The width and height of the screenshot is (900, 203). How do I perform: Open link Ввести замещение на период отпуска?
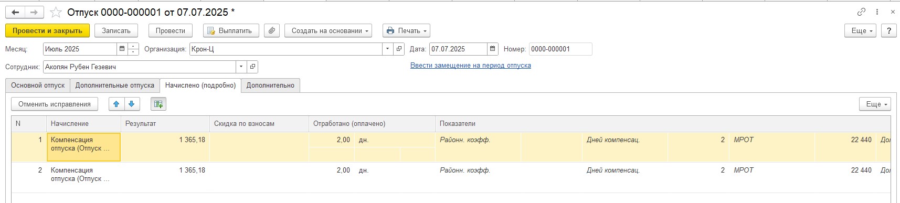pos(471,66)
